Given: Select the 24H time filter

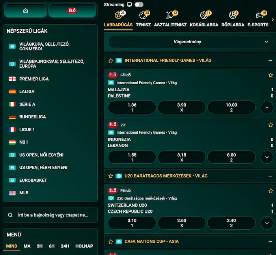Looking at the screenshot, I should click(65, 246).
